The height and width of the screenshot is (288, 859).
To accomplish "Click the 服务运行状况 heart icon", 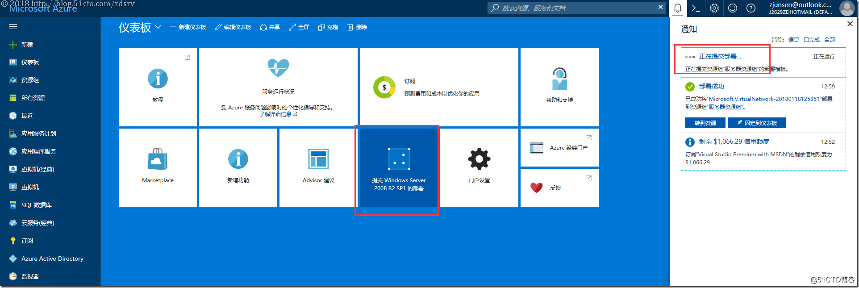I will 278,68.
